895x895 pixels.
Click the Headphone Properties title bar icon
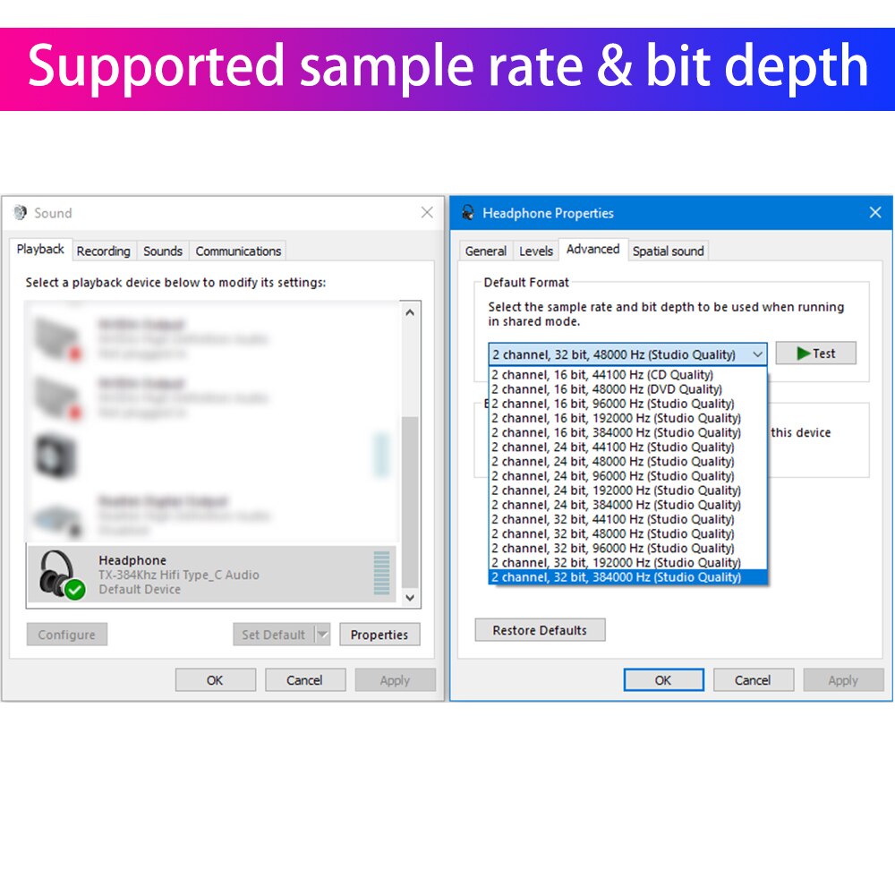(x=468, y=213)
